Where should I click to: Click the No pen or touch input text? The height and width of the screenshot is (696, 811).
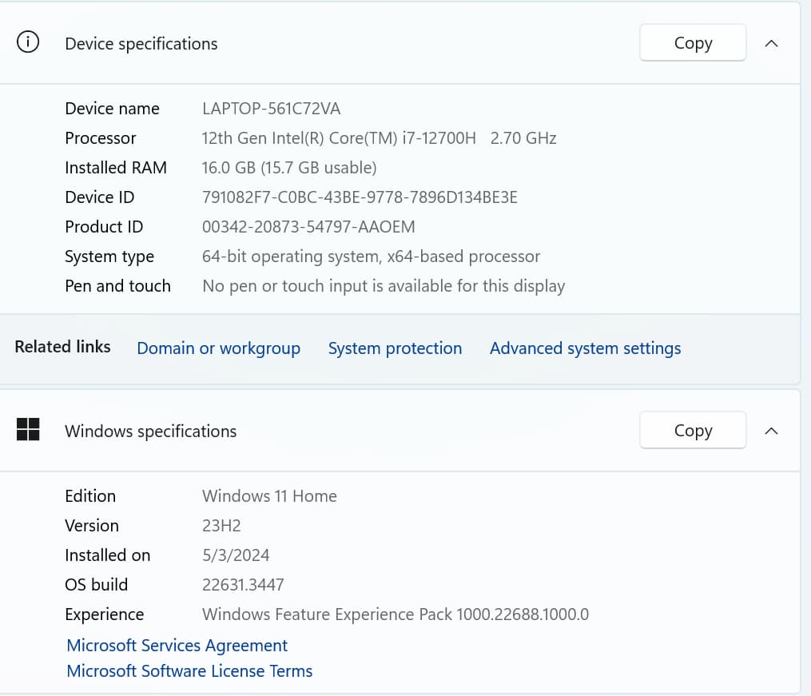point(384,286)
